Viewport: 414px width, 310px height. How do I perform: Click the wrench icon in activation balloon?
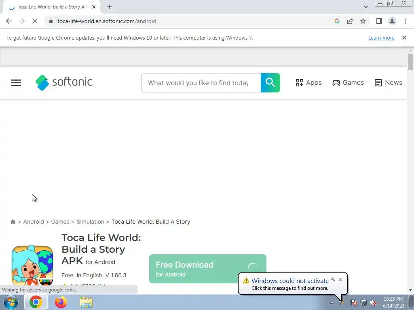click(x=333, y=279)
